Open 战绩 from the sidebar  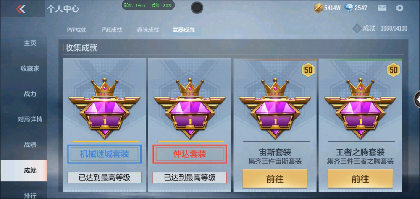[x=30, y=145]
